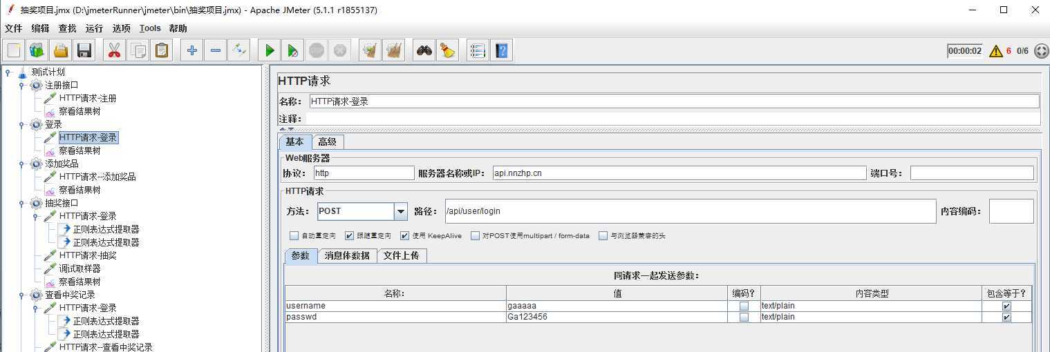This screenshot has height=352, width=1050.
Task: Collapse the 抽奖接口 thread group handle
Action: click(x=21, y=204)
